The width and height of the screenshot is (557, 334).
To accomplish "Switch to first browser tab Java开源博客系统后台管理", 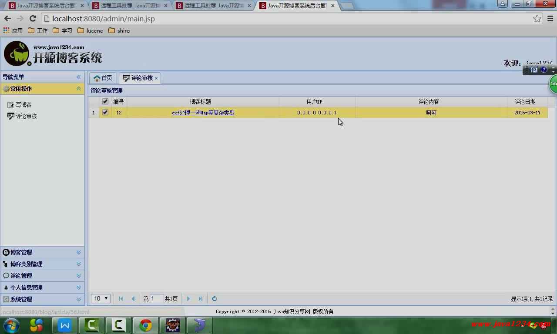I will [x=47, y=6].
